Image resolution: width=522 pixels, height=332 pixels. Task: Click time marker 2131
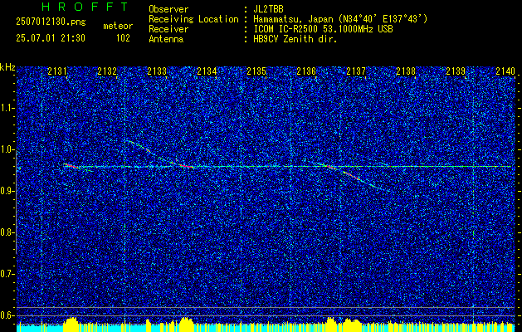click(57, 71)
